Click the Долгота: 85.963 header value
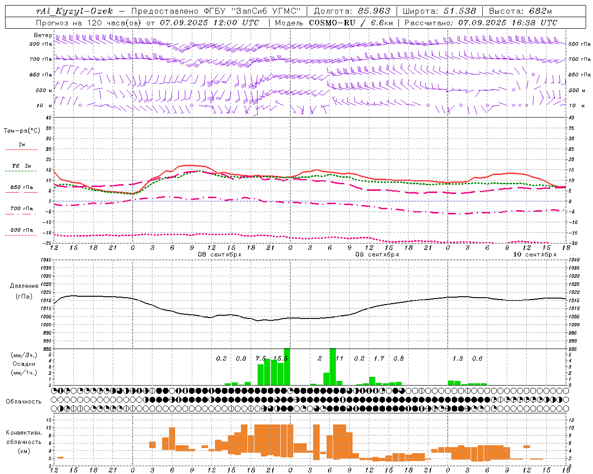The image size is (593, 474). click(352, 11)
